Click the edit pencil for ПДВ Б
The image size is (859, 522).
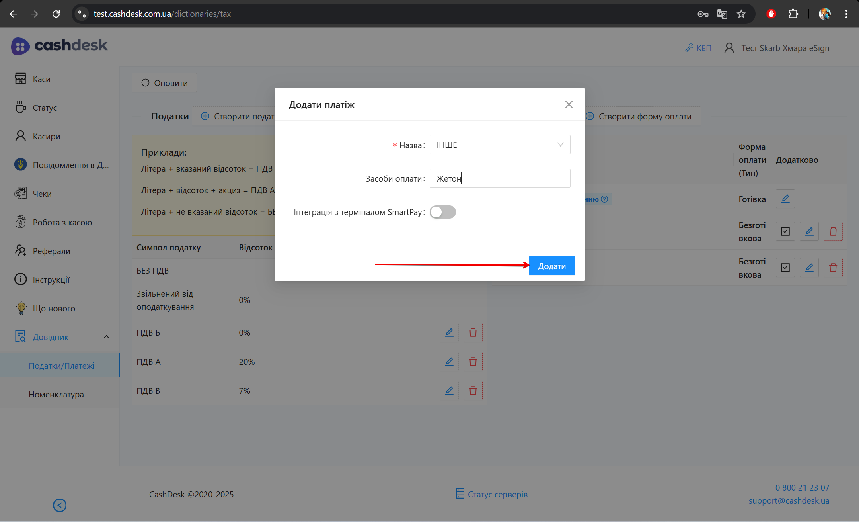449,332
